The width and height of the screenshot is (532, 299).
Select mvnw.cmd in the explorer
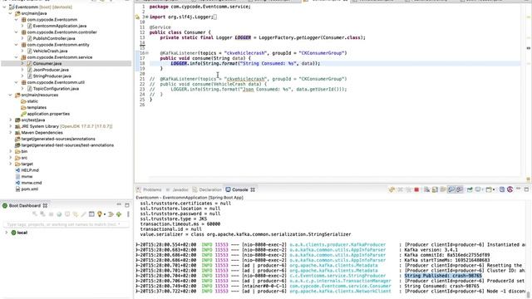[32, 183]
